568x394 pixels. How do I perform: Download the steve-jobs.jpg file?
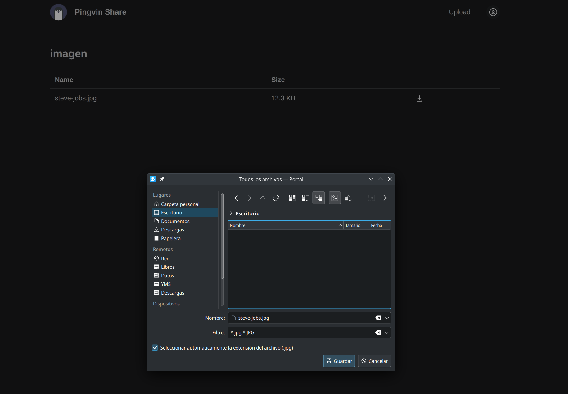tap(419, 98)
